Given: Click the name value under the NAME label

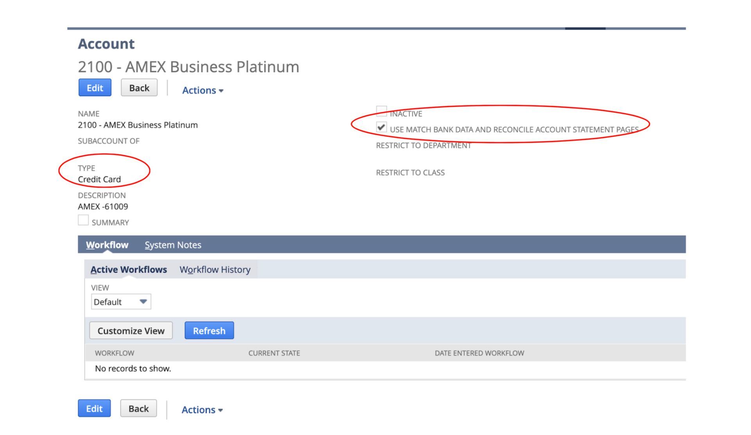Looking at the screenshot, I should point(138,125).
